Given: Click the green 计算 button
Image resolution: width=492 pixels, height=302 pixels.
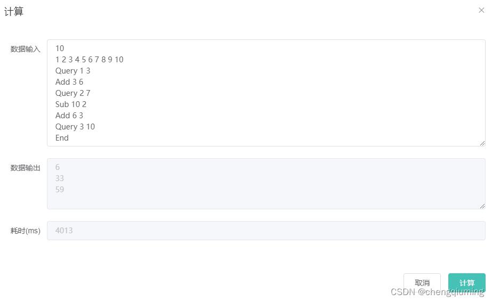Looking at the screenshot, I should click(466, 283).
